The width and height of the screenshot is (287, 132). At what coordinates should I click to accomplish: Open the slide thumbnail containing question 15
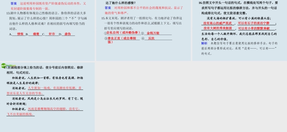(143, 30)
